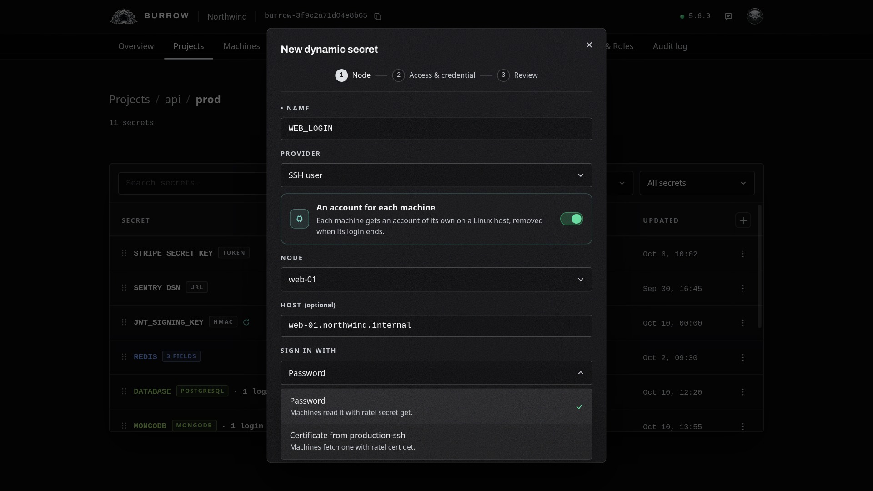This screenshot has width=873, height=491.
Task: Click the 5.6.0 version indicator
Action: tap(695, 16)
